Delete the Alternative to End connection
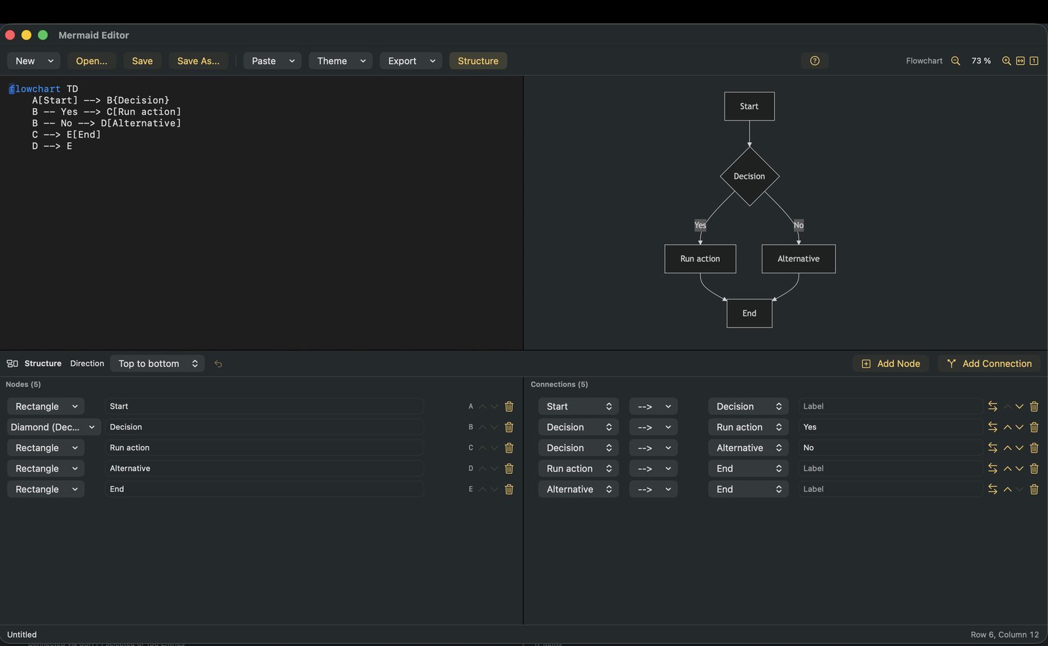 pyautogui.click(x=1034, y=489)
